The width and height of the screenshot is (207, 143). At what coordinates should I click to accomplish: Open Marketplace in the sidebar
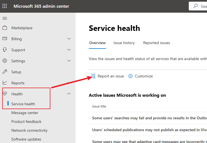22,28
